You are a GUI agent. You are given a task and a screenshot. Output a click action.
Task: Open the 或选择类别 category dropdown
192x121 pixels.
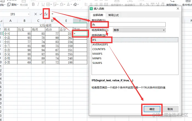[x=139, y=30]
